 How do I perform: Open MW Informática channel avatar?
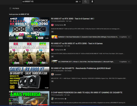[x=52, y=99]
